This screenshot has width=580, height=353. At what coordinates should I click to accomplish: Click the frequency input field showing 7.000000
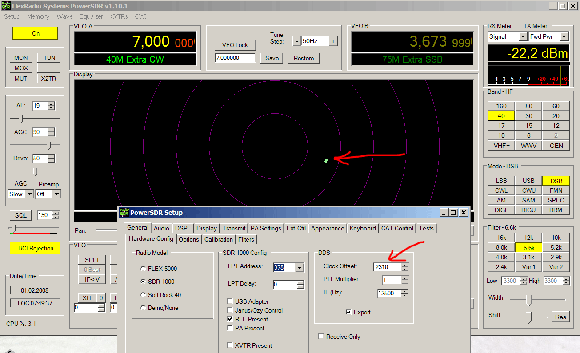click(235, 58)
